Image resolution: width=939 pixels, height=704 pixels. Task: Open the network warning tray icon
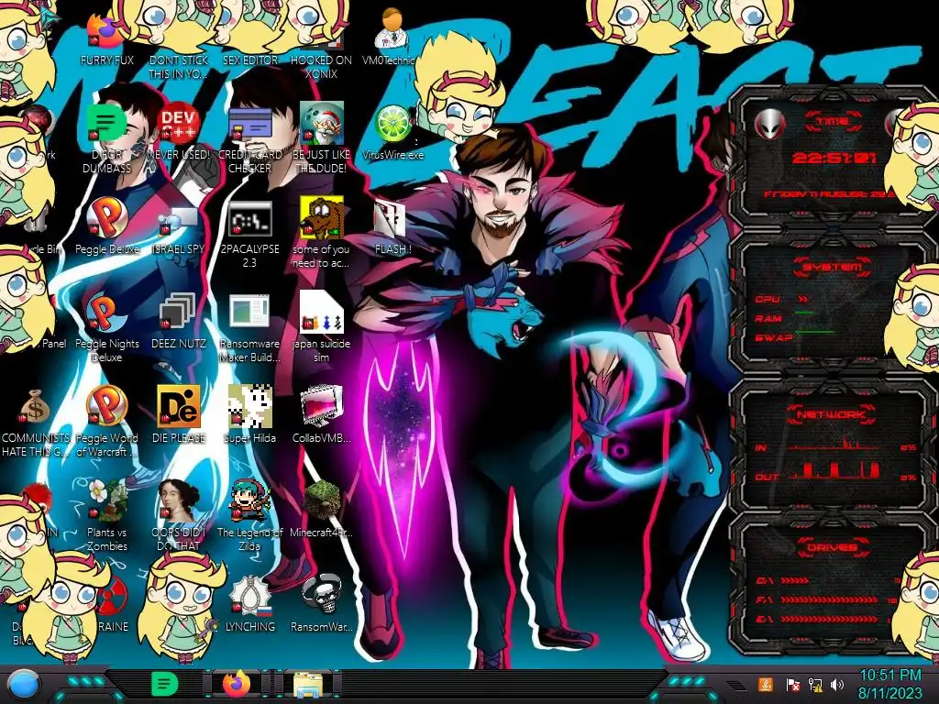(x=815, y=684)
